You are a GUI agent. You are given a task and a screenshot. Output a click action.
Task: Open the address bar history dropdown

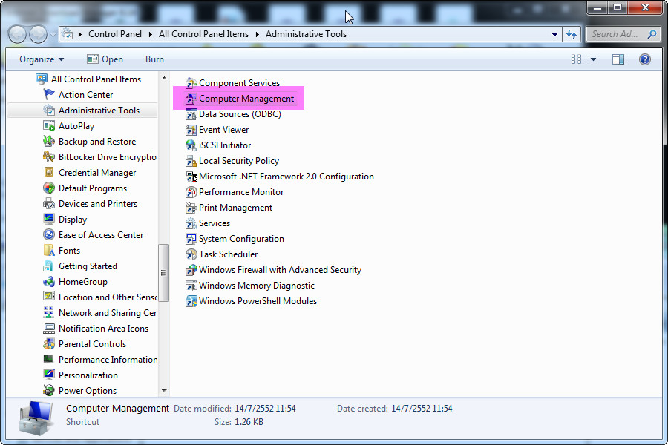554,35
